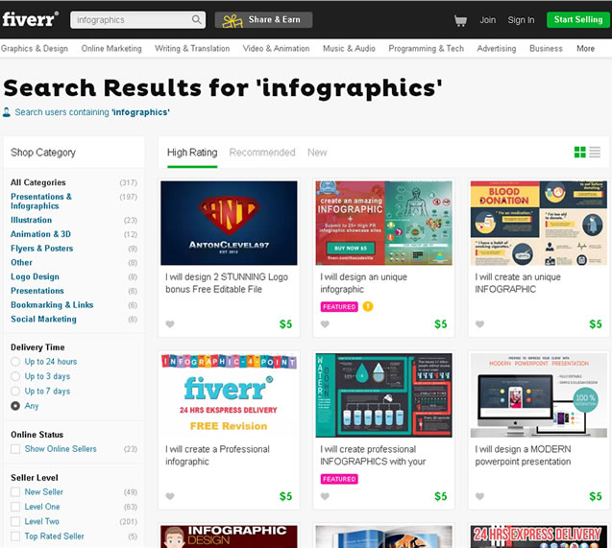Filter by Bookmarking & Links category
The height and width of the screenshot is (548, 612).
click(52, 305)
